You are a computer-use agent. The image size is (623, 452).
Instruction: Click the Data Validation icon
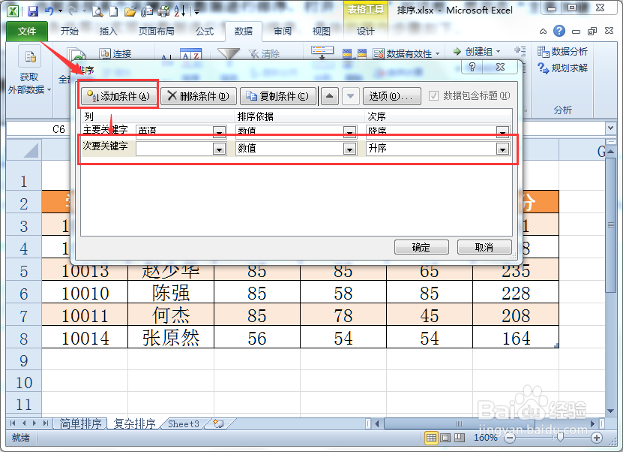point(379,53)
